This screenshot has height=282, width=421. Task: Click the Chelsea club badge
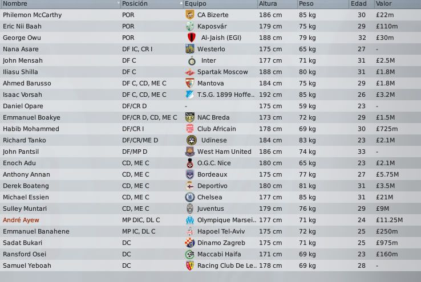coord(190,197)
